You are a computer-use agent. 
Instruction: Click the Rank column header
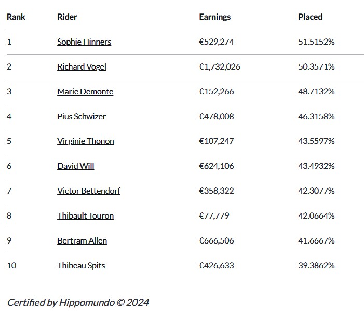click(x=16, y=17)
